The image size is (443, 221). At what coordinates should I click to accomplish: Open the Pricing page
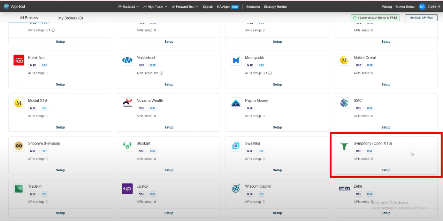pyautogui.click(x=387, y=7)
